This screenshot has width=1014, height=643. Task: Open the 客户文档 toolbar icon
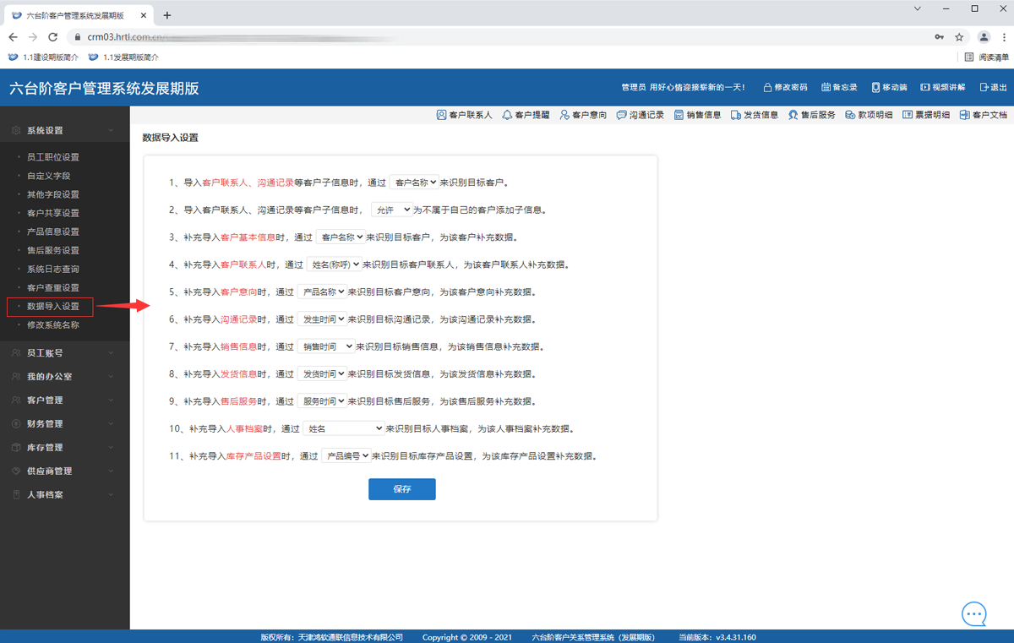[964, 115]
